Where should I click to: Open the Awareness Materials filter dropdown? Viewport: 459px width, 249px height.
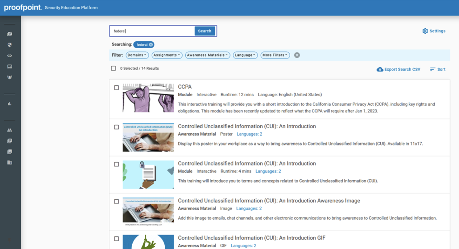pos(207,55)
